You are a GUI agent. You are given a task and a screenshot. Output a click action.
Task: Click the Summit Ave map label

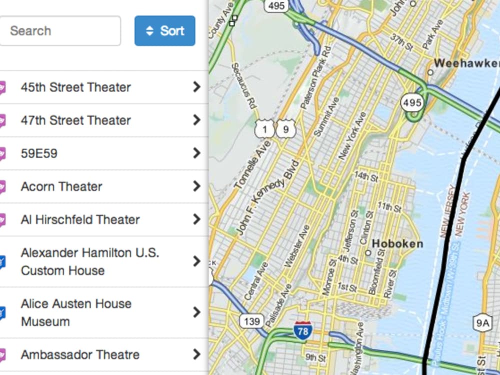326,117
